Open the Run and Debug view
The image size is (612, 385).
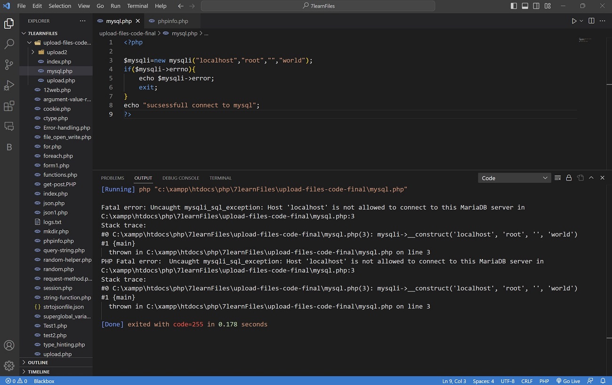coord(9,86)
